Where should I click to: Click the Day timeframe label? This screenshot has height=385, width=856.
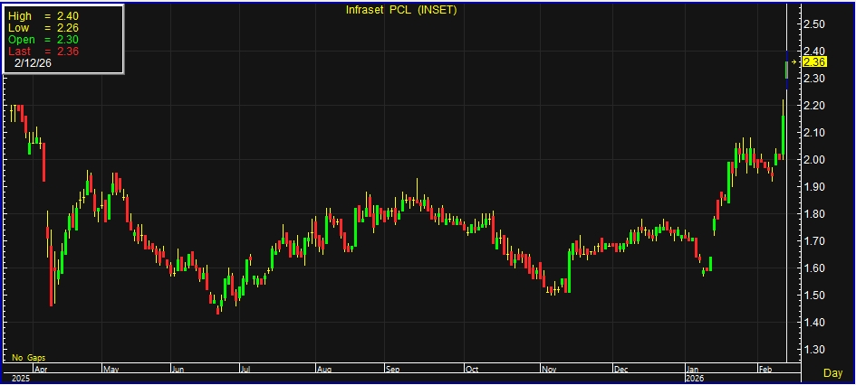(832, 372)
